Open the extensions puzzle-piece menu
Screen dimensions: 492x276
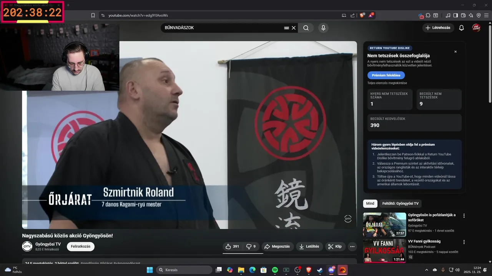(x=428, y=15)
